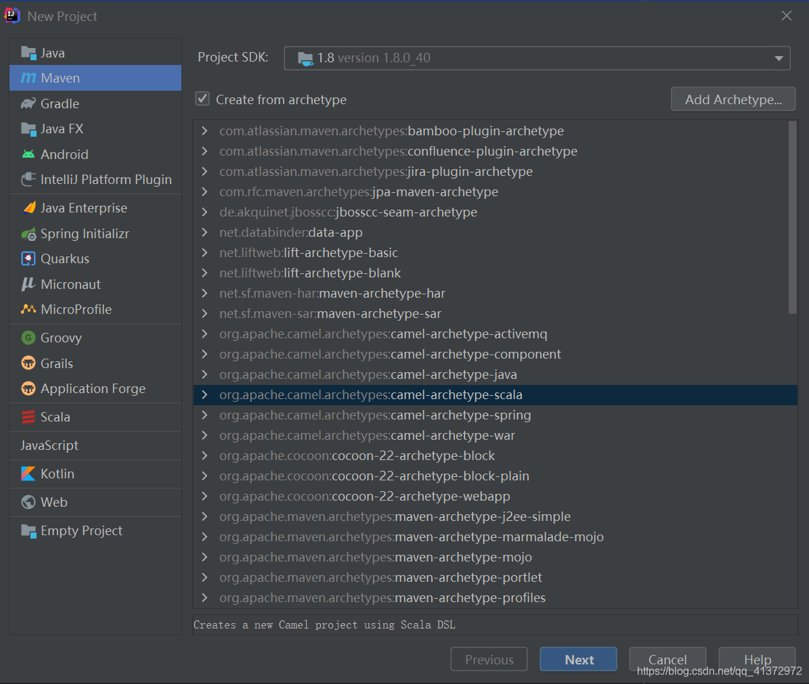The image size is (809, 684).
Task: Click the Maven 'm' icon
Action: (x=28, y=78)
